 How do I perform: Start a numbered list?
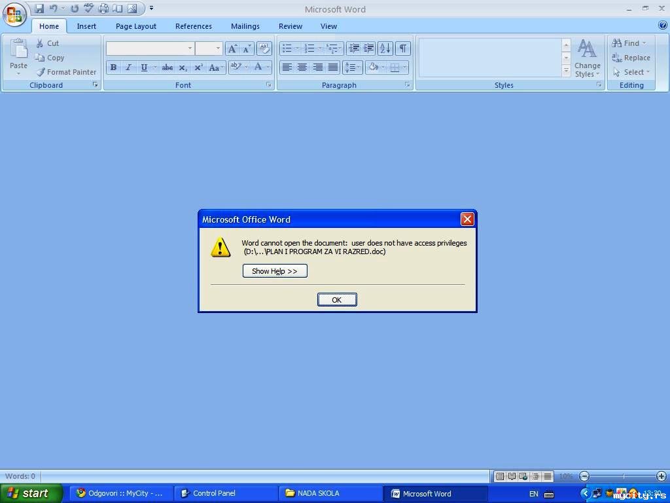click(x=309, y=48)
